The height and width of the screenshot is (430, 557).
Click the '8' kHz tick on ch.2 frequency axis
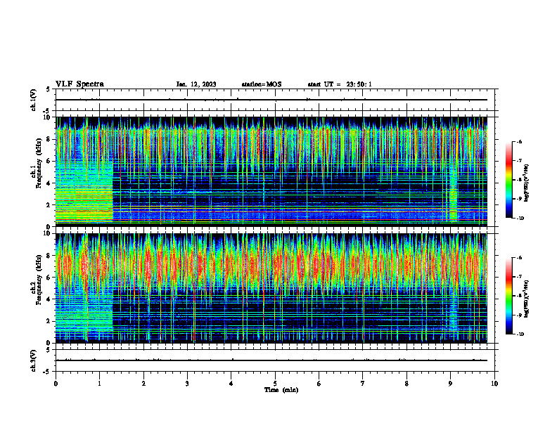(49, 256)
